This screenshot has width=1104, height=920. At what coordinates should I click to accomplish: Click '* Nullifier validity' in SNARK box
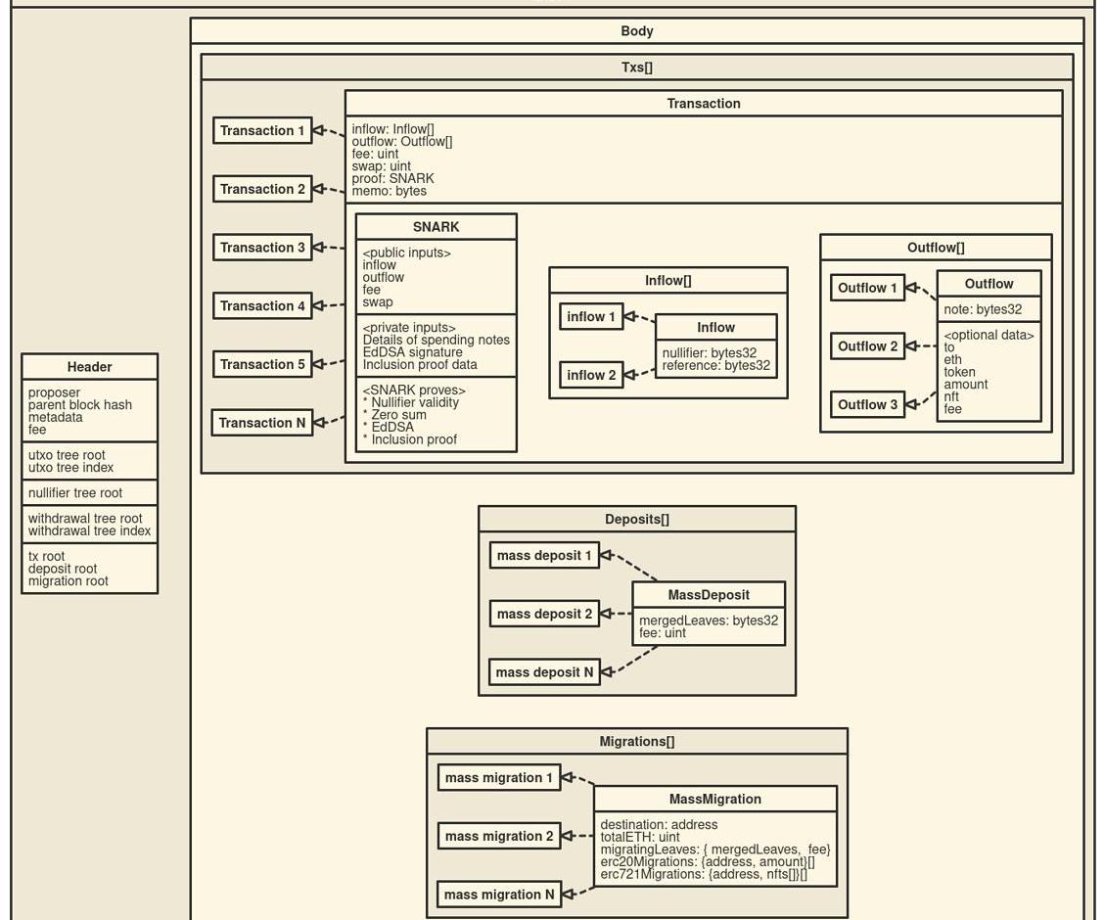coord(410,402)
